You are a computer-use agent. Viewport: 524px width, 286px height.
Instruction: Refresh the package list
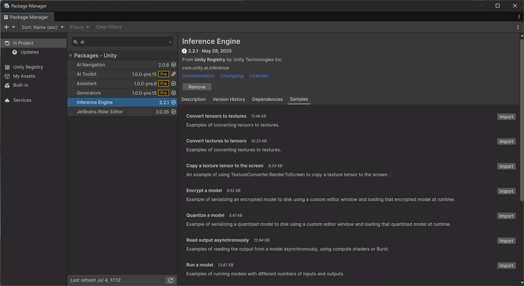(x=170, y=280)
